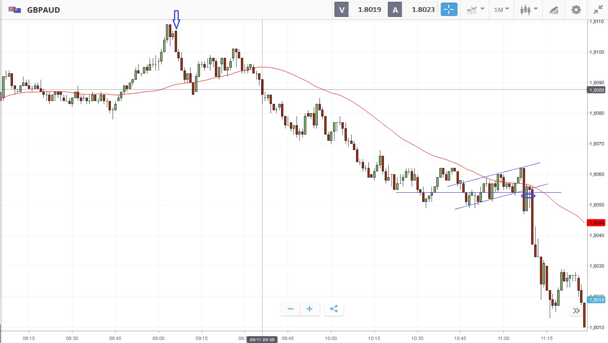Toggle the crosshair cursor button

click(x=449, y=9)
